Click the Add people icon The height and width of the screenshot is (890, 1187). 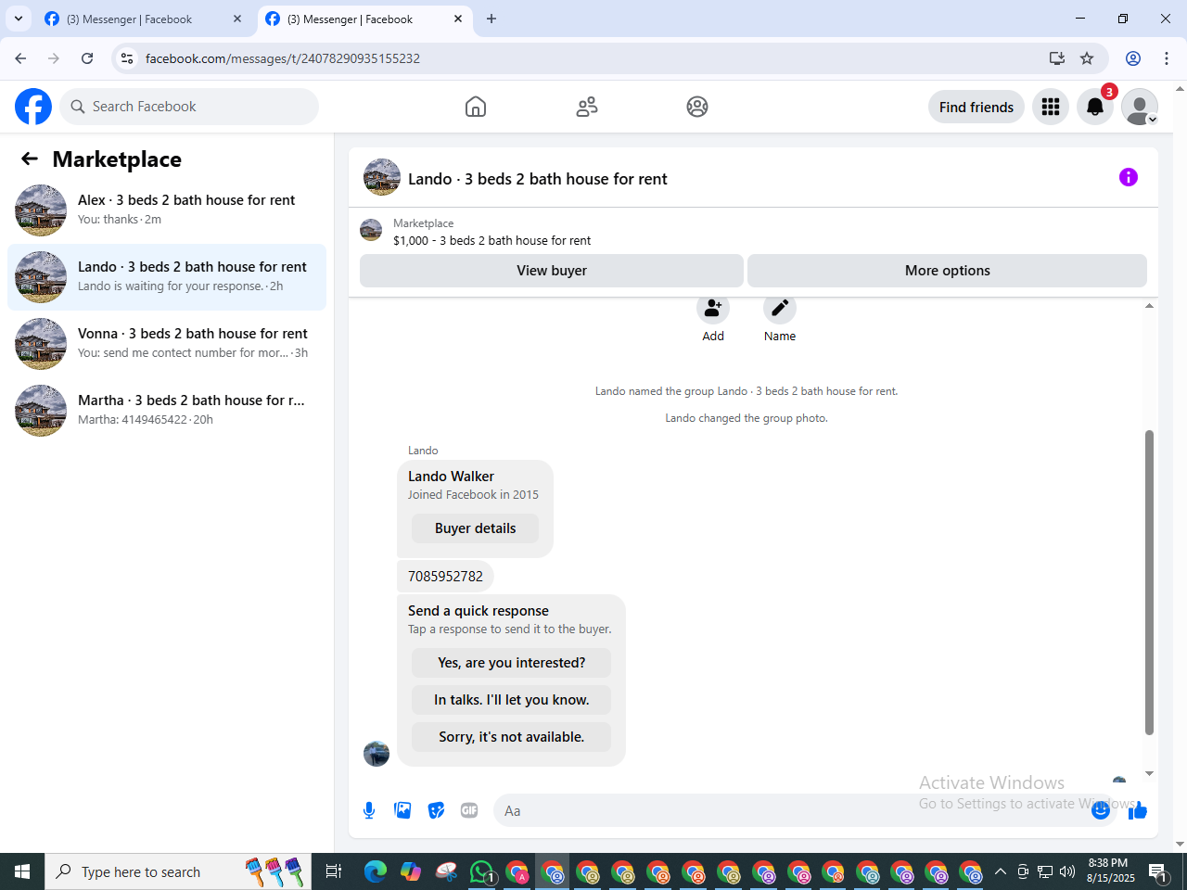tap(713, 308)
